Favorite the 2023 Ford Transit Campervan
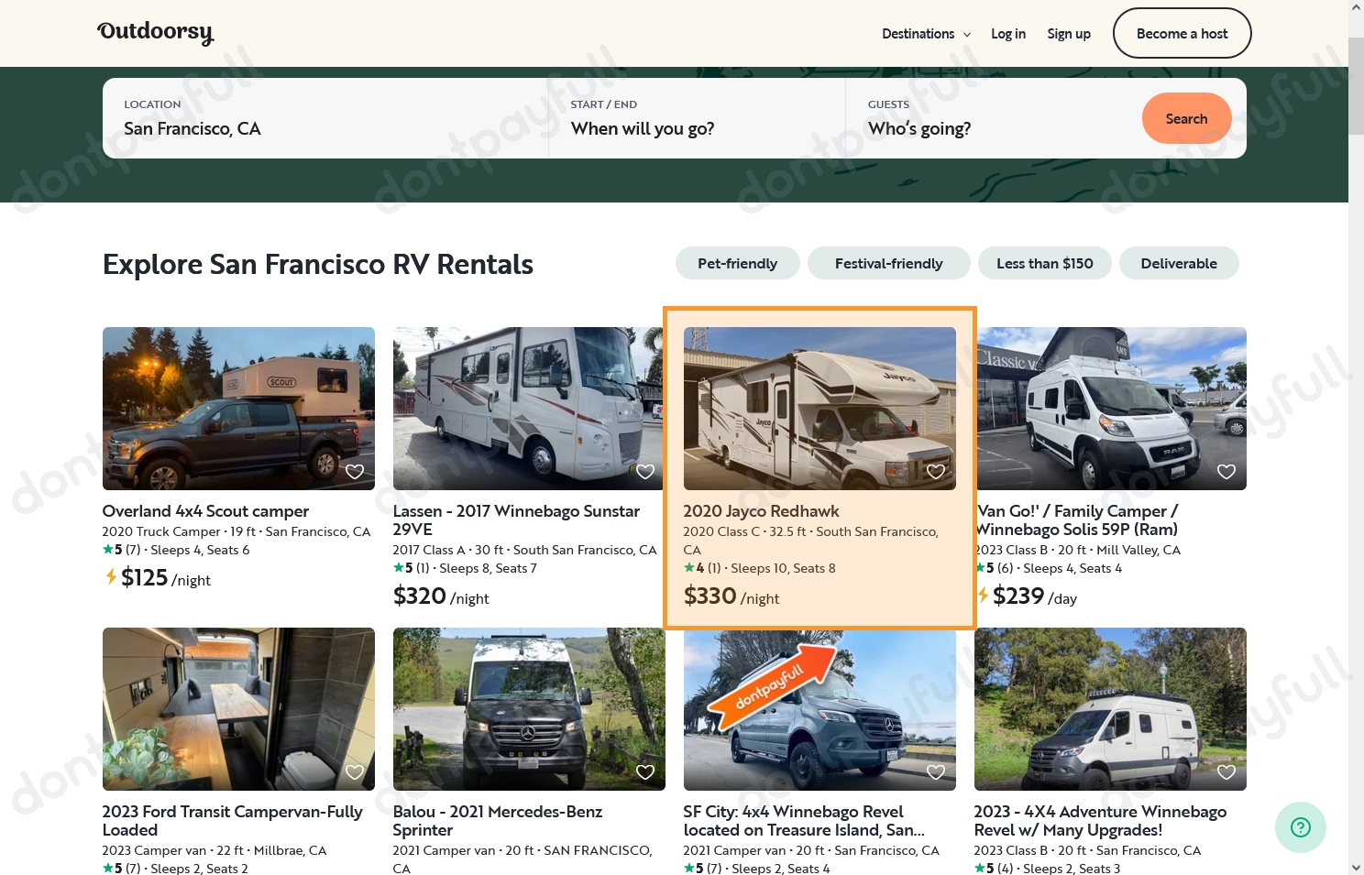This screenshot has height=875, width=1364. point(355,771)
